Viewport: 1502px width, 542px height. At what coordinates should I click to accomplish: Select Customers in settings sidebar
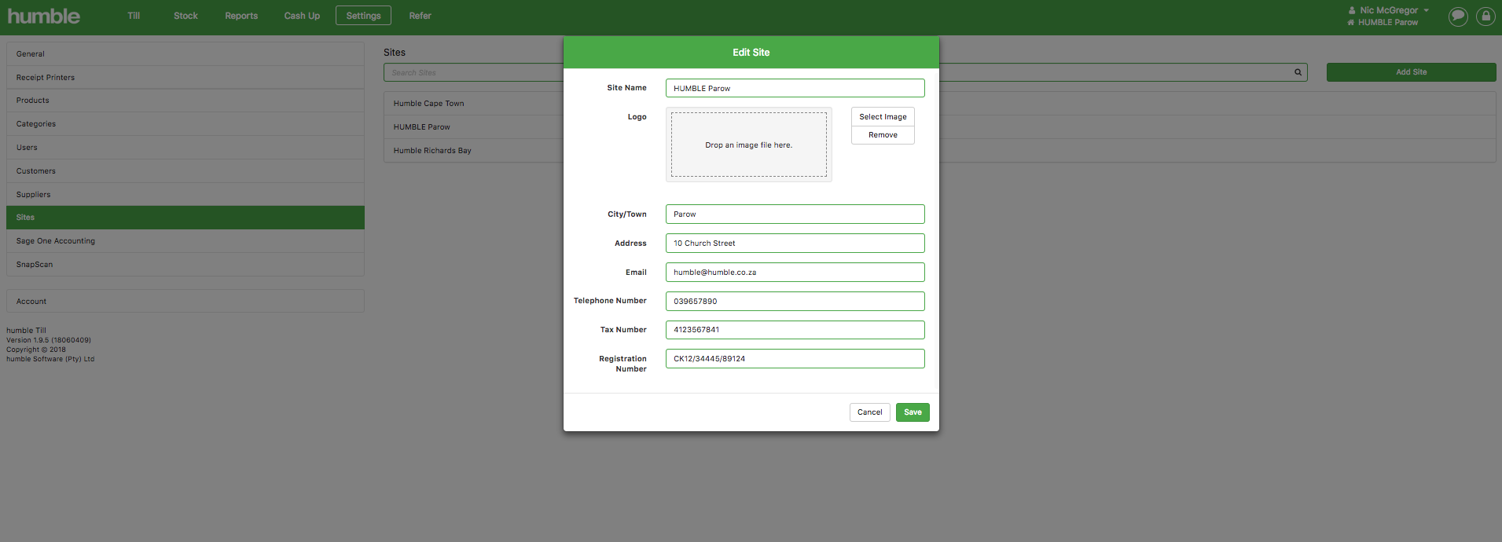[x=185, y=170]
